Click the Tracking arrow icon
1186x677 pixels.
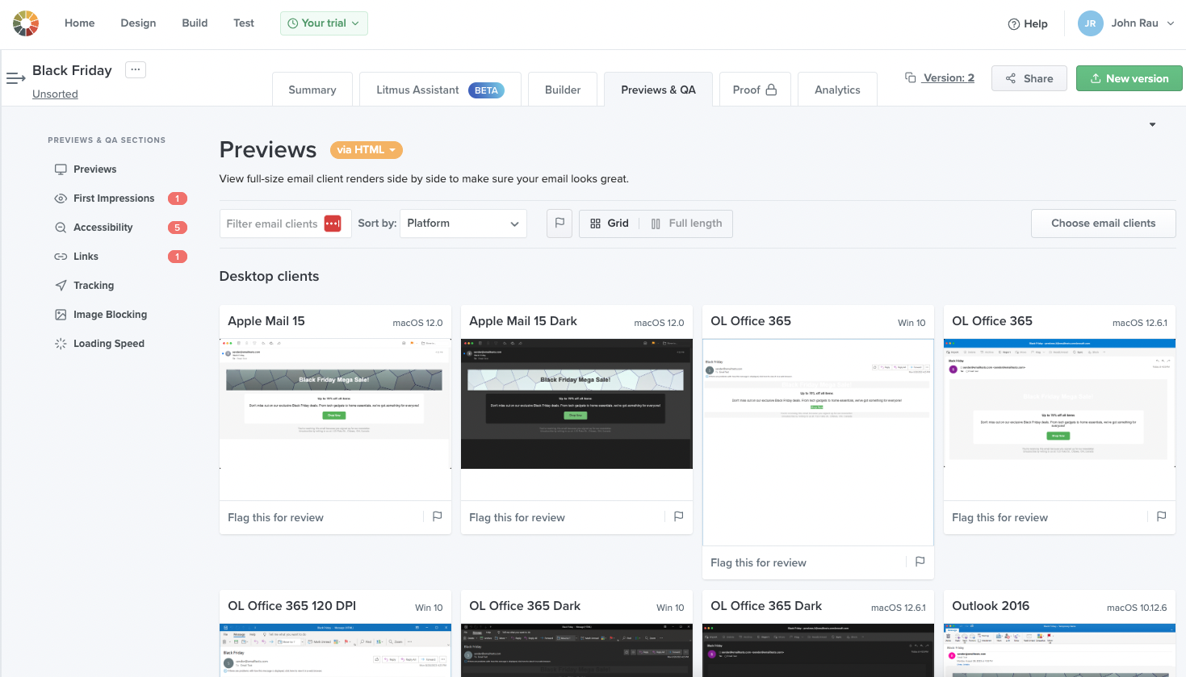click(61, 286)
